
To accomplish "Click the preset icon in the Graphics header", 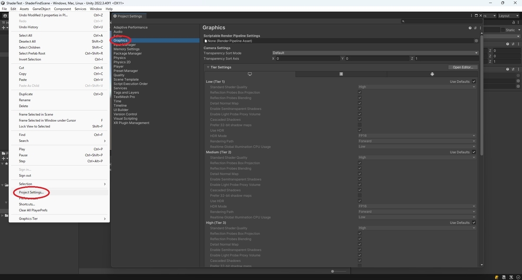I will tap(475, 28).
